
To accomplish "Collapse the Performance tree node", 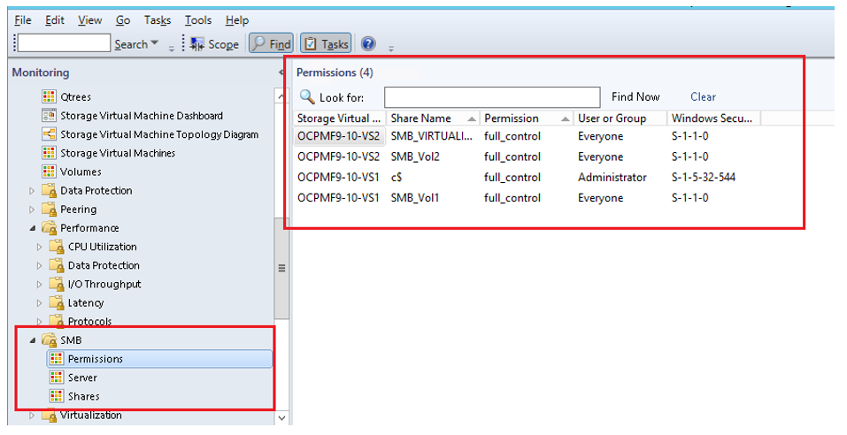I will tap(32, 228).
